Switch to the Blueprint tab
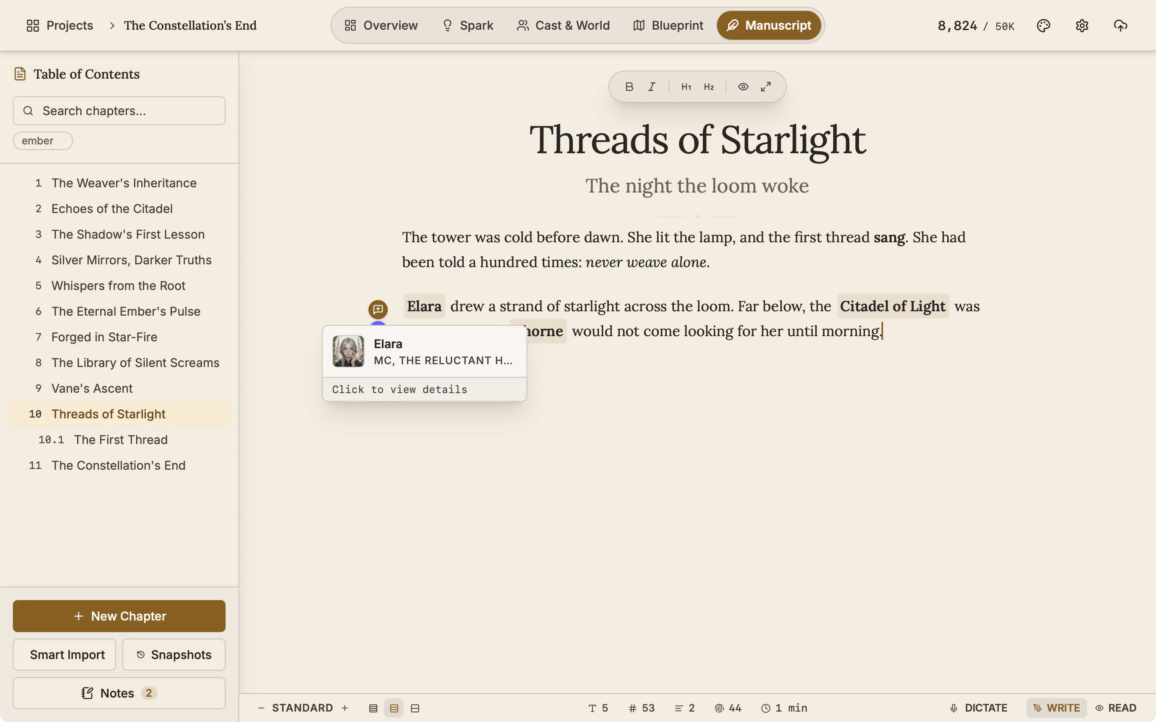The height and width of the screenshot is (722, 1156). 668,25
